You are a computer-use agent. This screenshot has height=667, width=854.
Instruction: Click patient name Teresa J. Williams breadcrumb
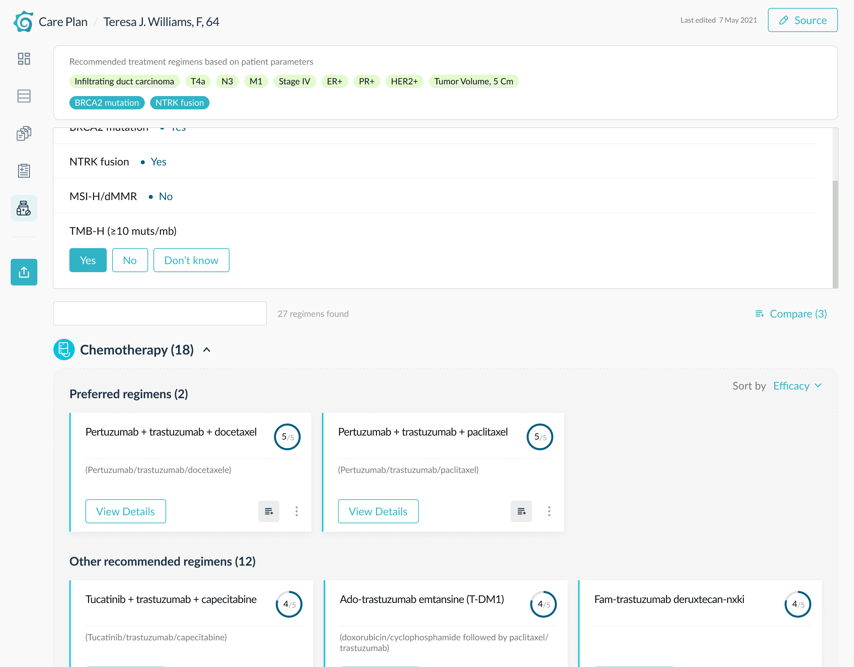click(161, 21)
